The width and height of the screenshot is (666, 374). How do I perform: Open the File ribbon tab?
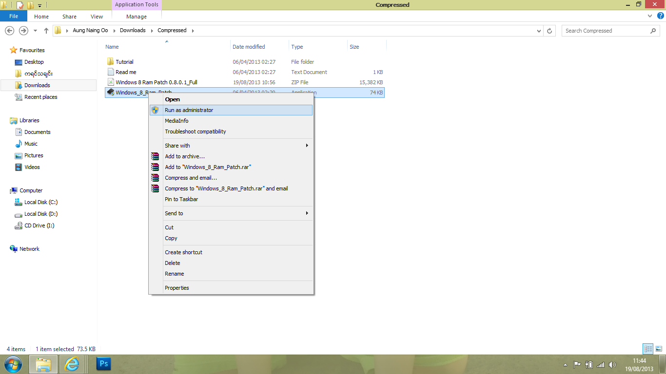click(14, 16)
